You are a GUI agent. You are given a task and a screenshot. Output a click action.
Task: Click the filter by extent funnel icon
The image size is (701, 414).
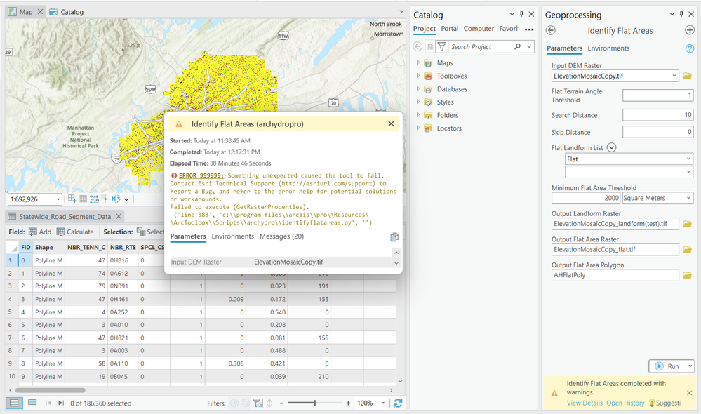click(x=258, y=403)
